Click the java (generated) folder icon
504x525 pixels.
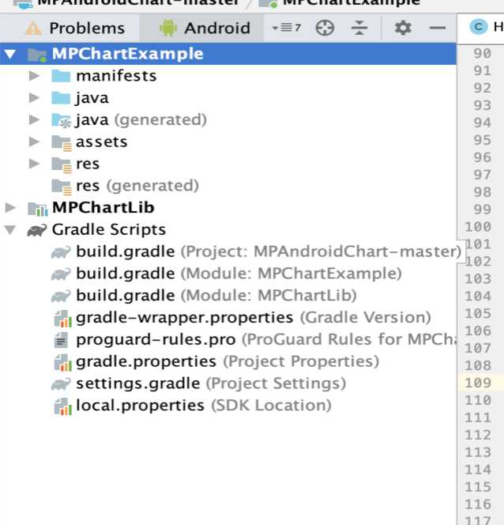point(61,120)
